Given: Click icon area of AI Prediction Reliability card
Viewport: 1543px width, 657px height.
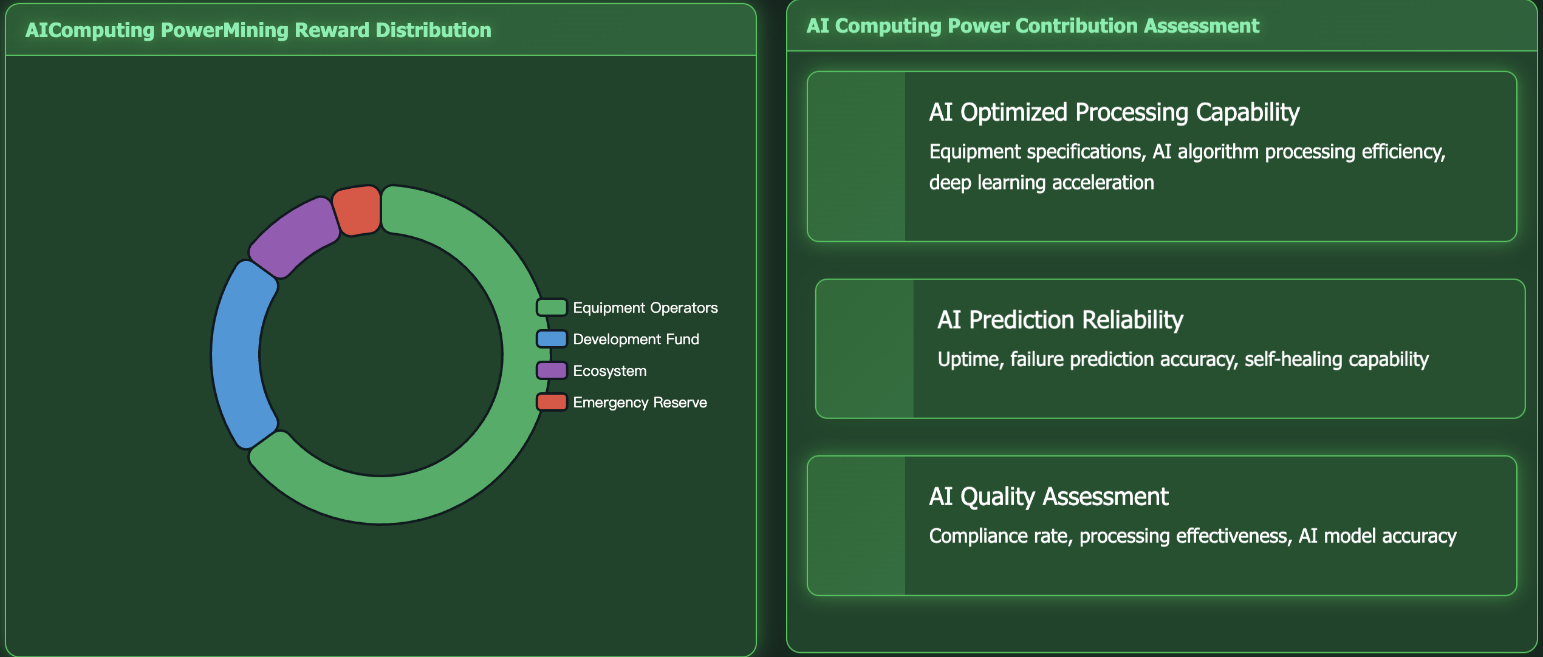Looking at the screenshot, I should coord(865,349).
